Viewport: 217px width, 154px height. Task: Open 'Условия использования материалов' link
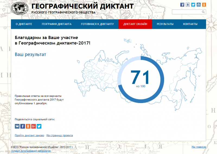[x=31, y=151]
